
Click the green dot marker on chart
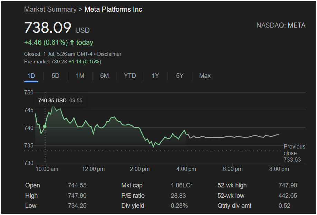(45, 126)
